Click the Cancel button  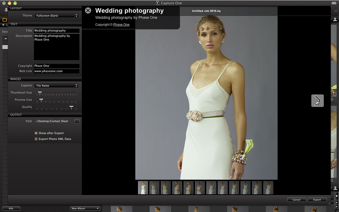(296, 200)
